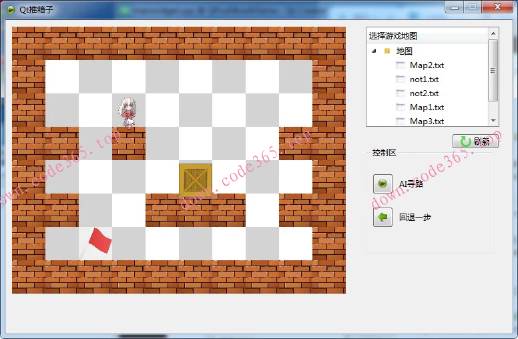Image resolution: width=518 pixels, height=339 pixels.
Task: Click the AI pathfinding play icon button
Action: click(x=382, y=184)
